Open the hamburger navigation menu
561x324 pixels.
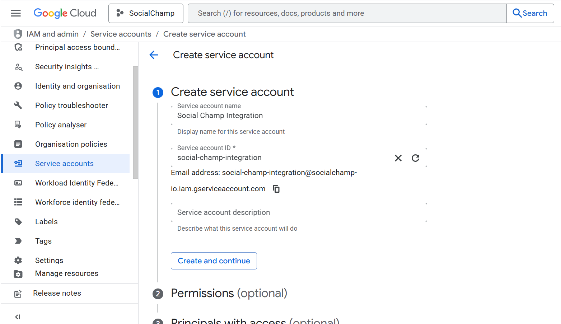pyautogui.click(x=16, y=13)
